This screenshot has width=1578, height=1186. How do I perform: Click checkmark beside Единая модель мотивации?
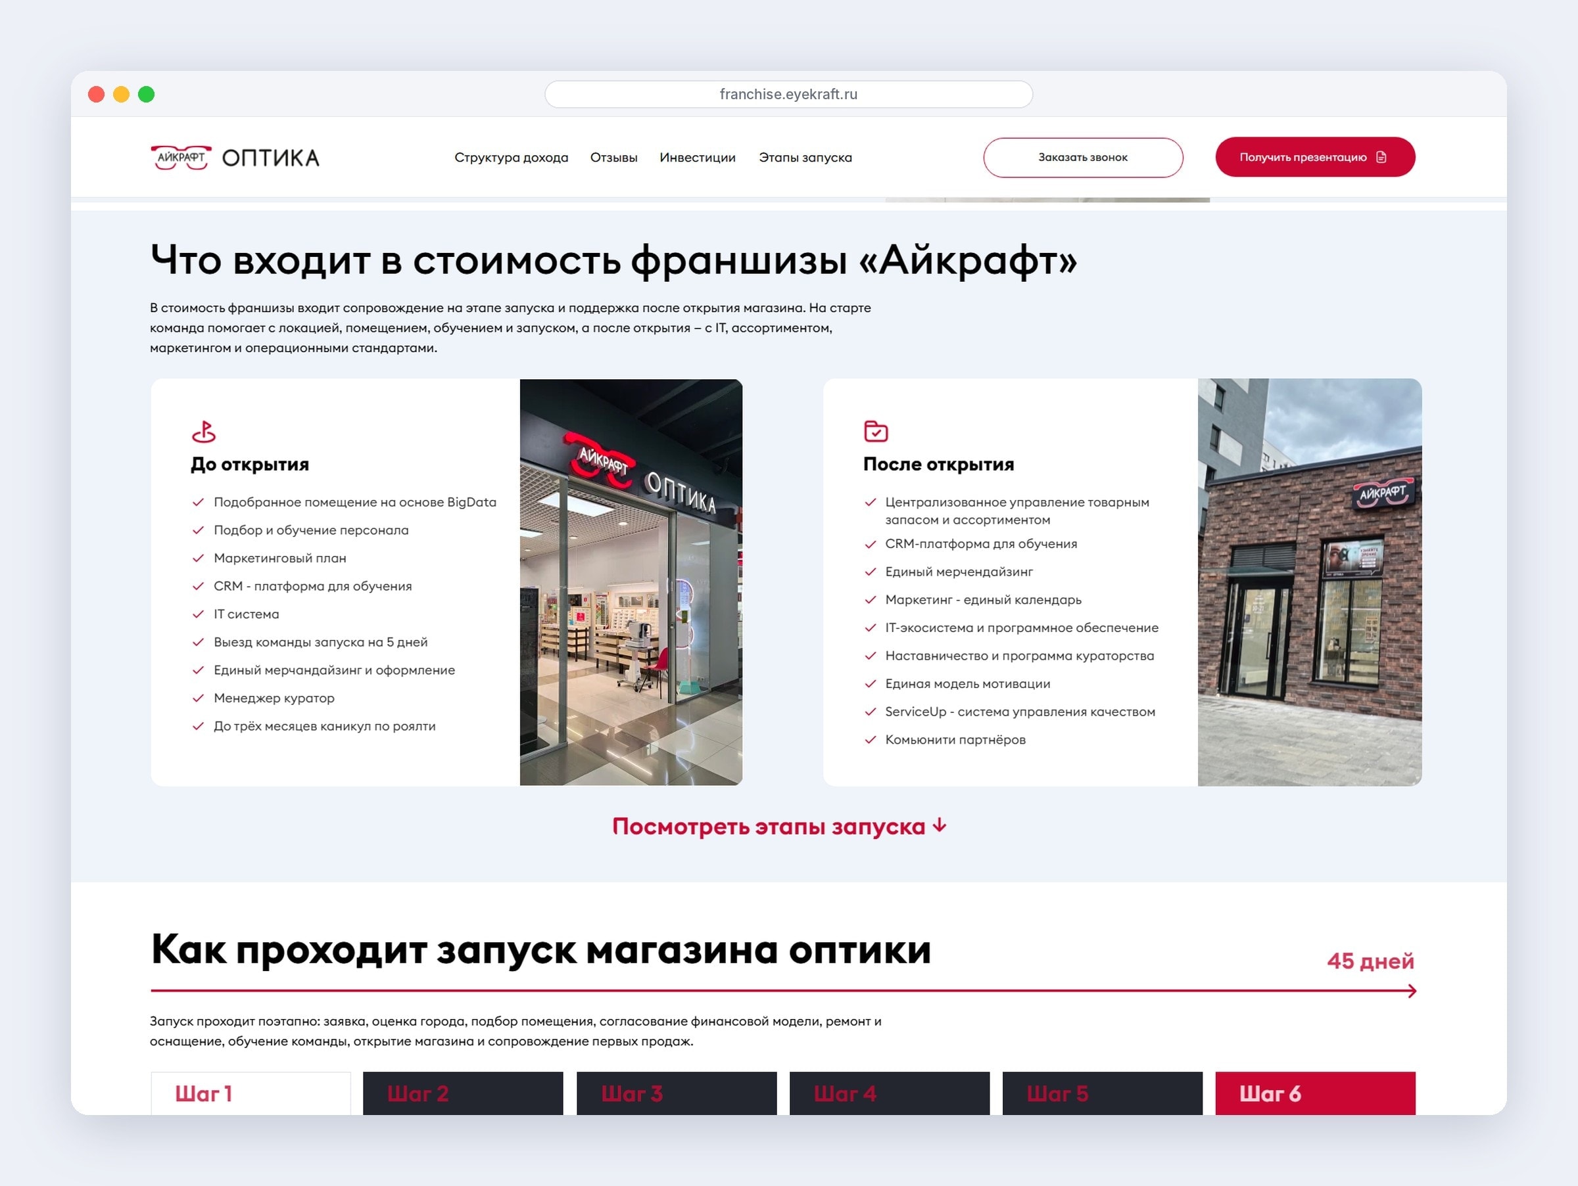pos(871,683)
